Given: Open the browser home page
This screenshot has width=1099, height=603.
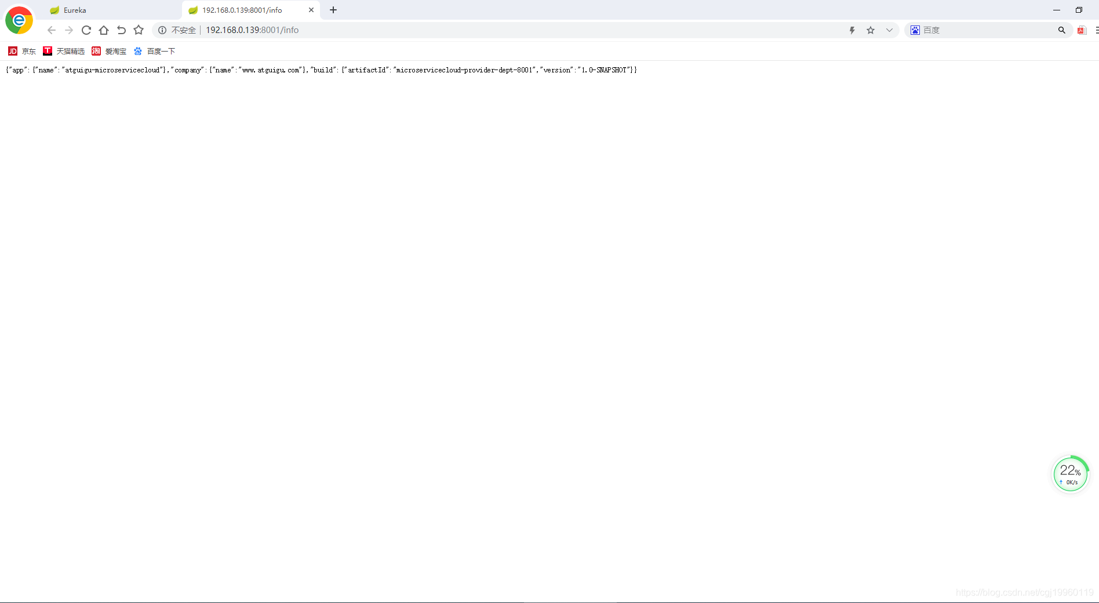Looking at the screenshot, I should tap(104, 30).
